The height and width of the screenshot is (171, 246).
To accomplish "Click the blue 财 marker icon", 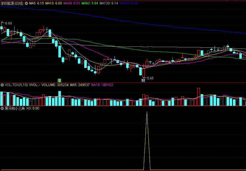I will pyautogui.click(x=143, y=80).
